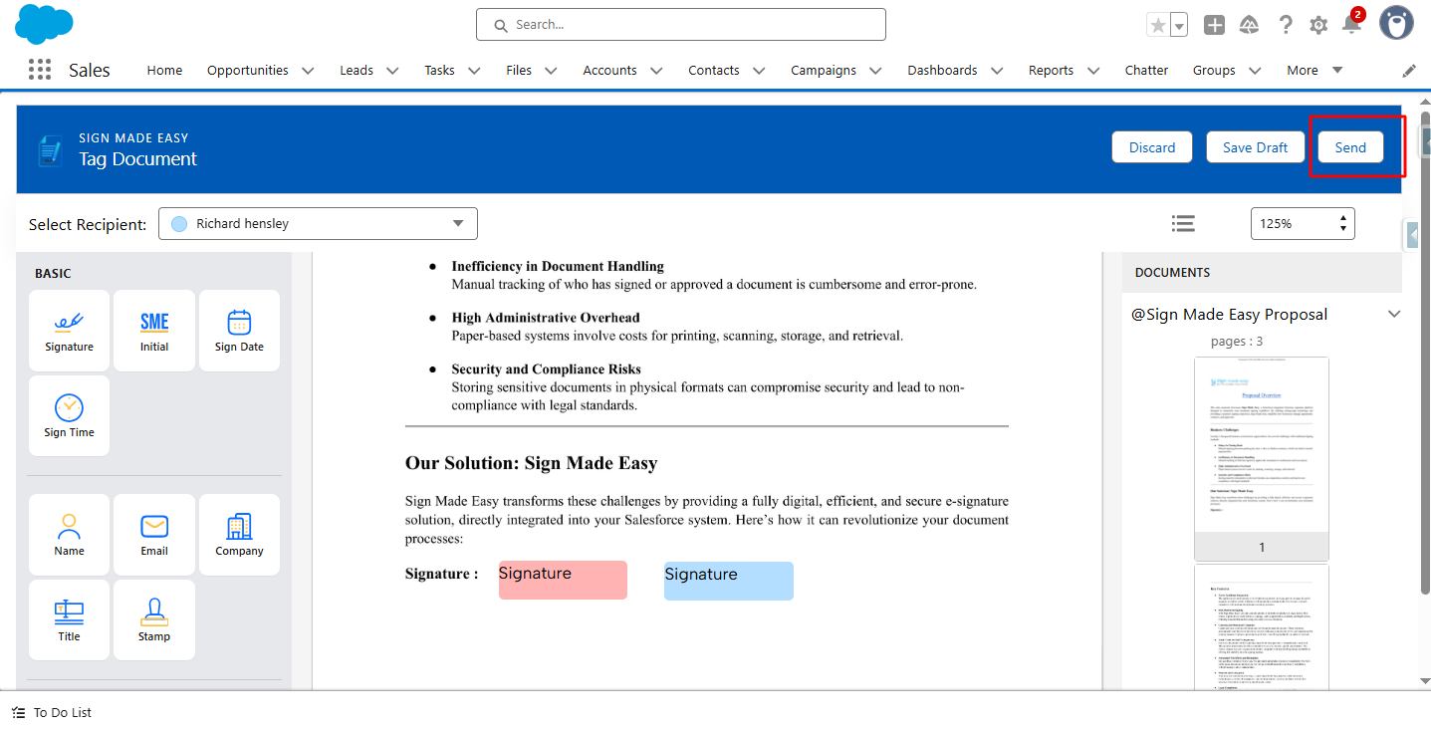Select the pink Signature field on document
This screenshot has width=1431, height=729.
(x=563, y=581)
